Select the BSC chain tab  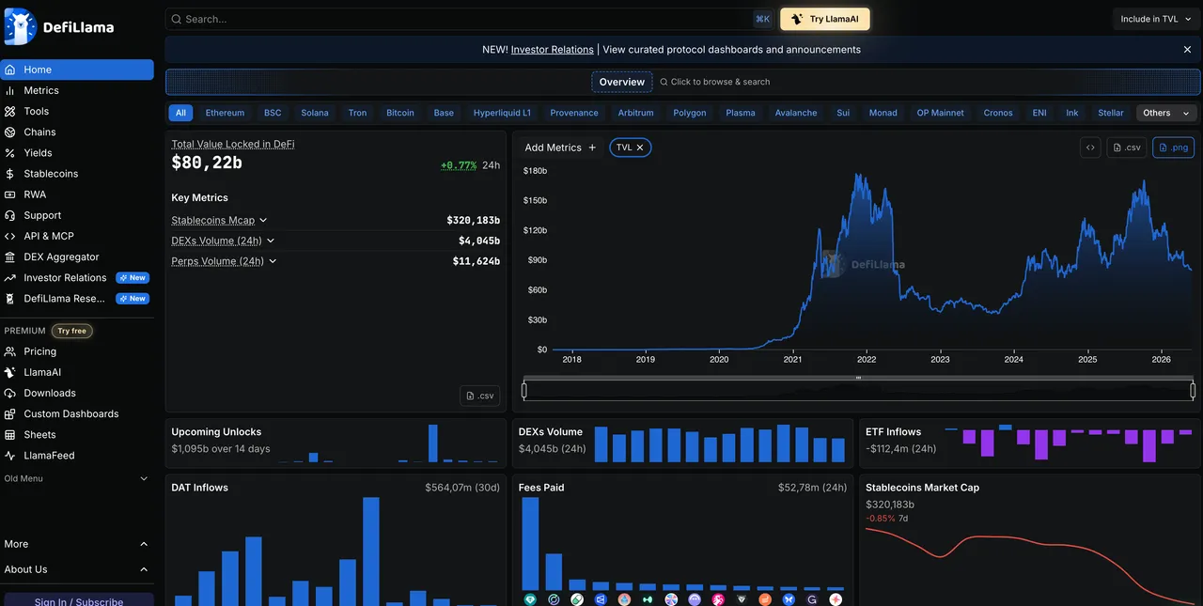tap(273, 113)
